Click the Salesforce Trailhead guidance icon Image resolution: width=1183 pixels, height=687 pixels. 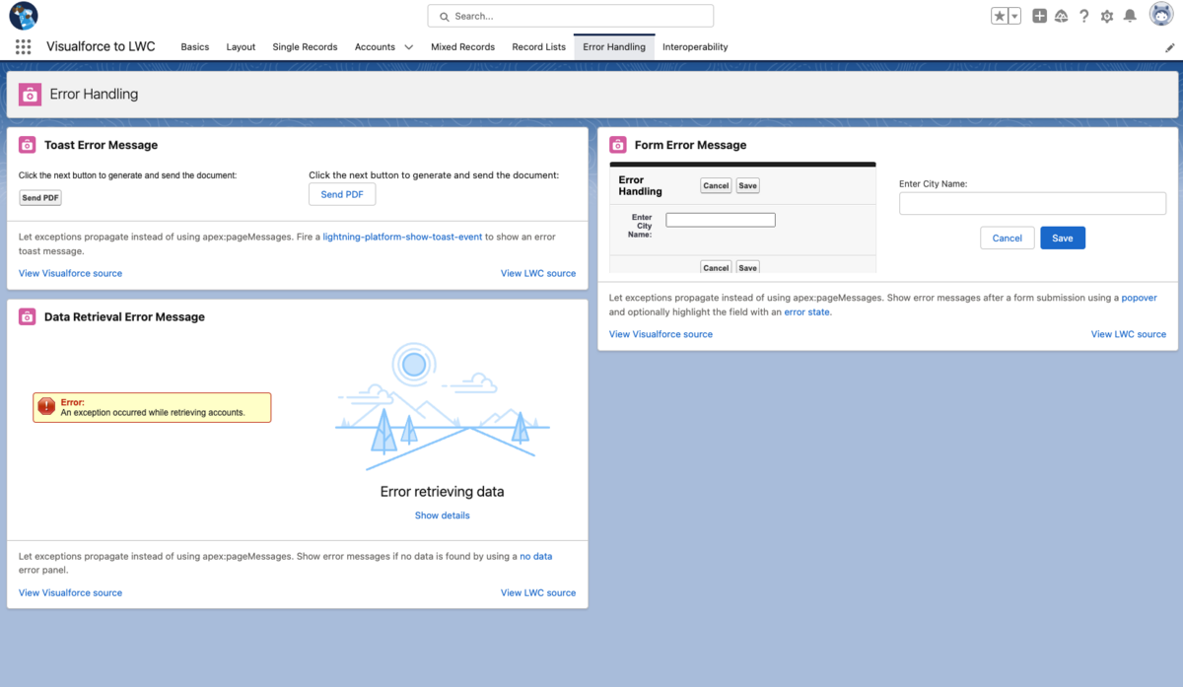tap(1062, 16)
